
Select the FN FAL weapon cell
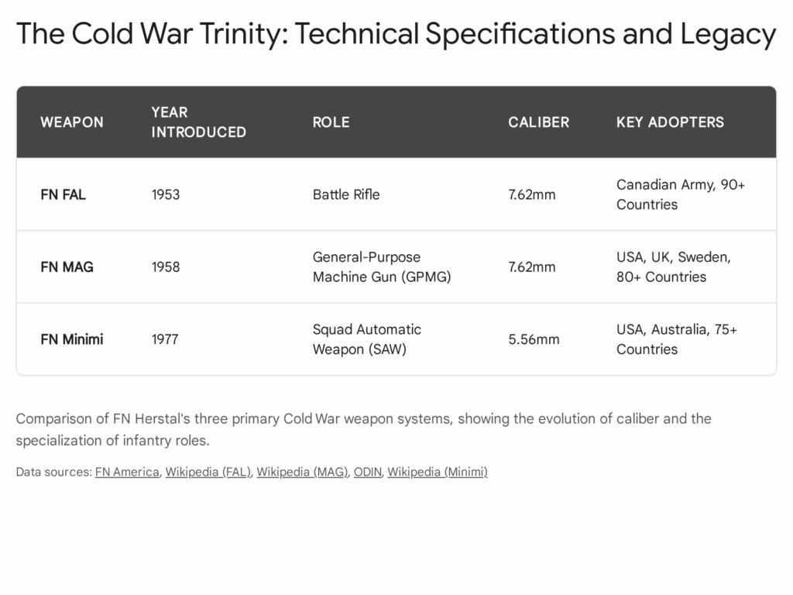pyautogui.click(x=64, y=194)
